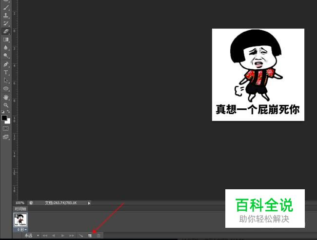The height and width of the screenshot is (240, 317).
Task: Select the Gradient tool
Action: click(6, 40)
